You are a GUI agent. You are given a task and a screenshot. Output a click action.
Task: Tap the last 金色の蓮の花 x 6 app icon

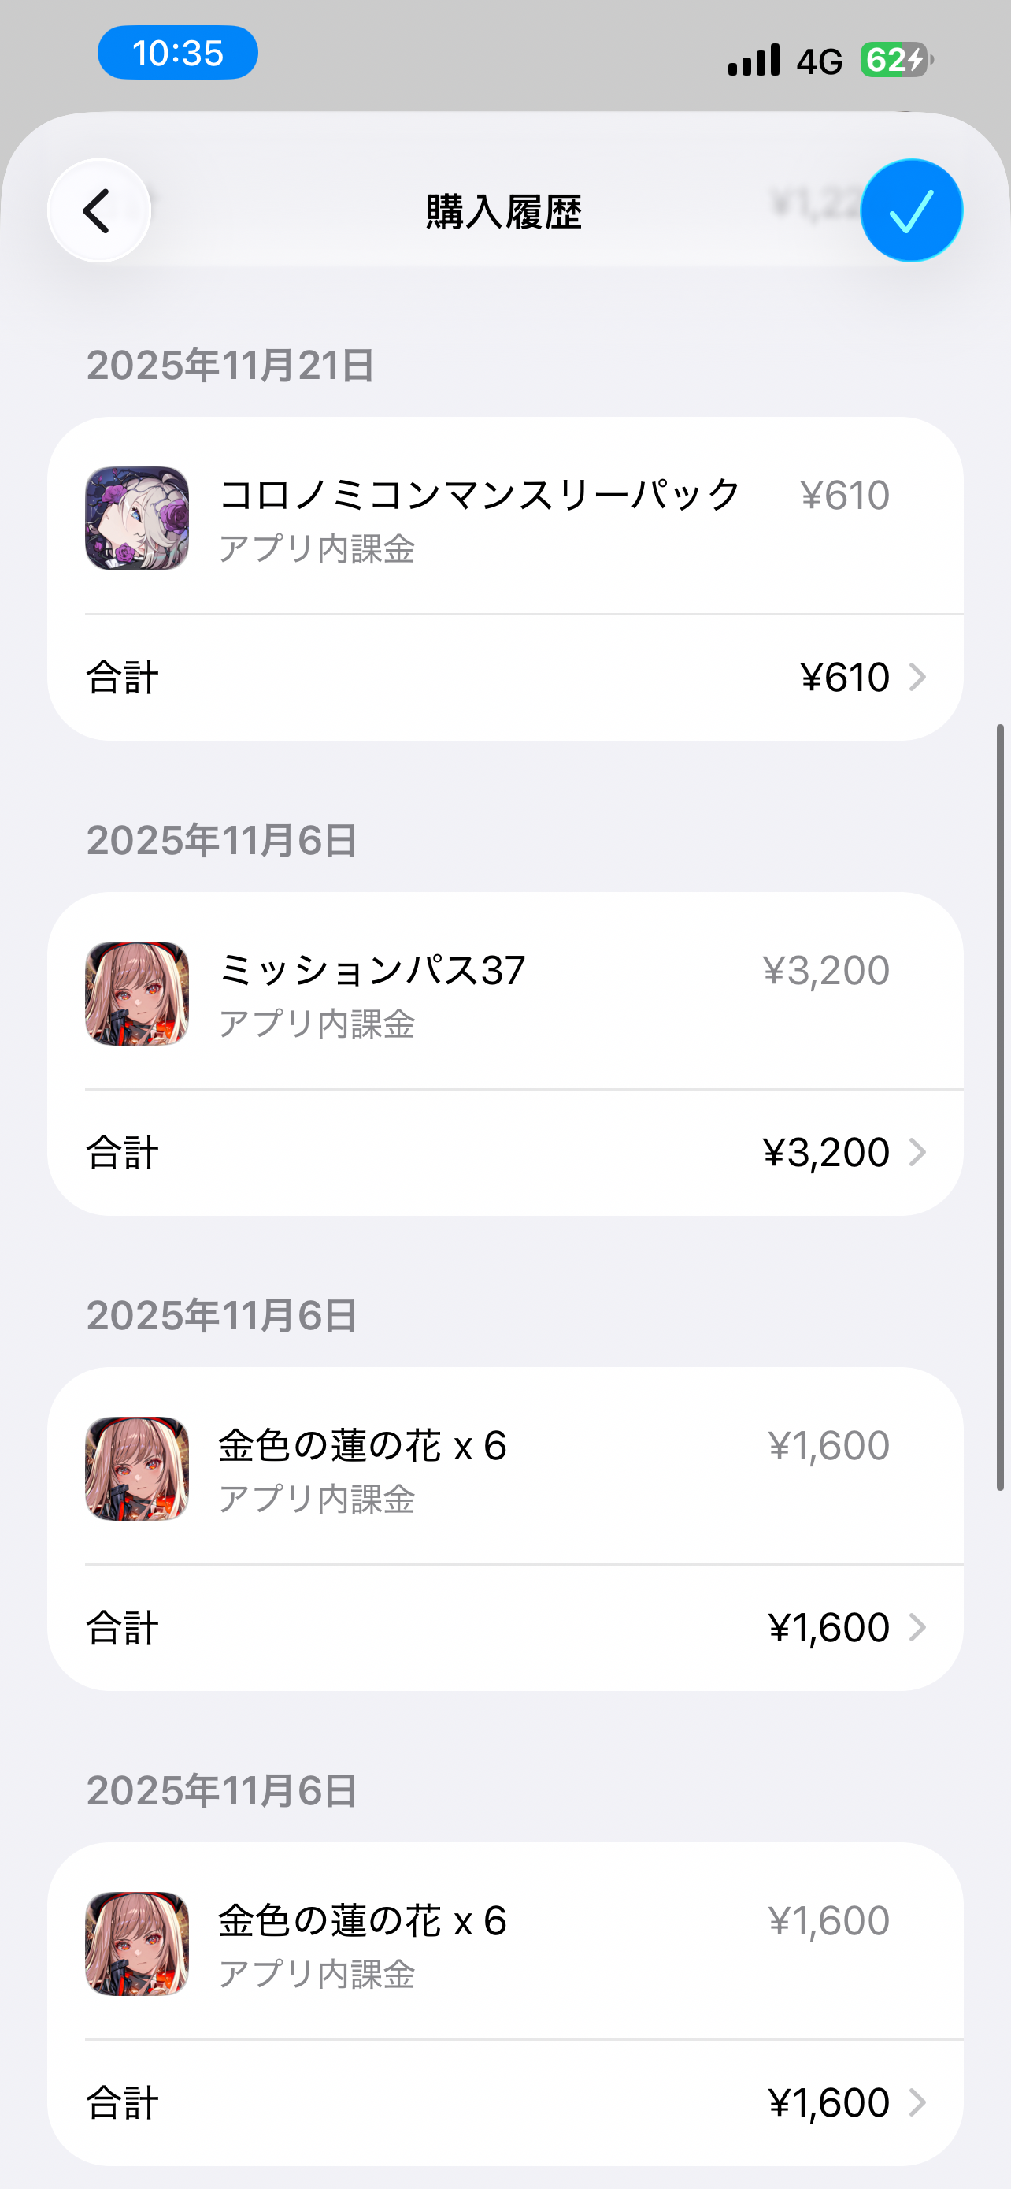click(x=137, y=1943)
